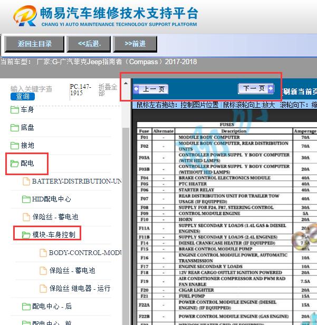Click the HID配电中心 folder icon
Viewport: 317px width, 325px height.
26,199
